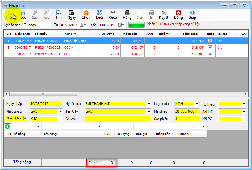This screenshot has height=170, width=252.
Task: Click the Khóa lock icon
Action: [x=113, y=13]
